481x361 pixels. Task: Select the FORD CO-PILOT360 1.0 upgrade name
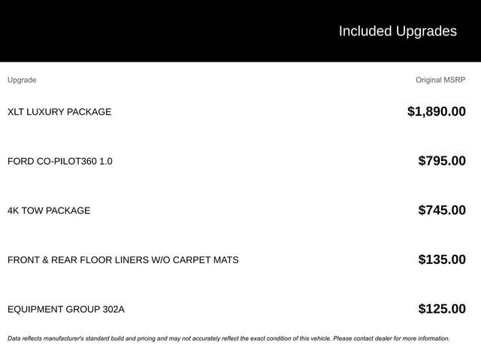tap(60, 161)
